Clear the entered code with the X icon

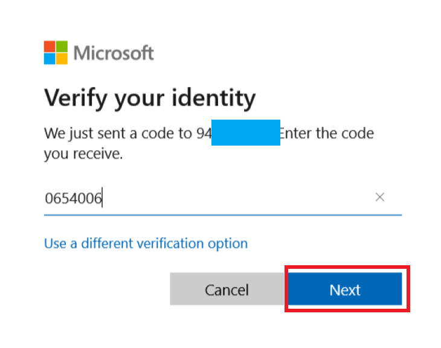coord(380,197)
